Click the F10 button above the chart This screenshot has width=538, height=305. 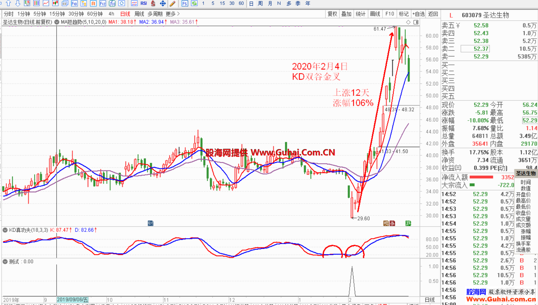[x=390, y=14]
